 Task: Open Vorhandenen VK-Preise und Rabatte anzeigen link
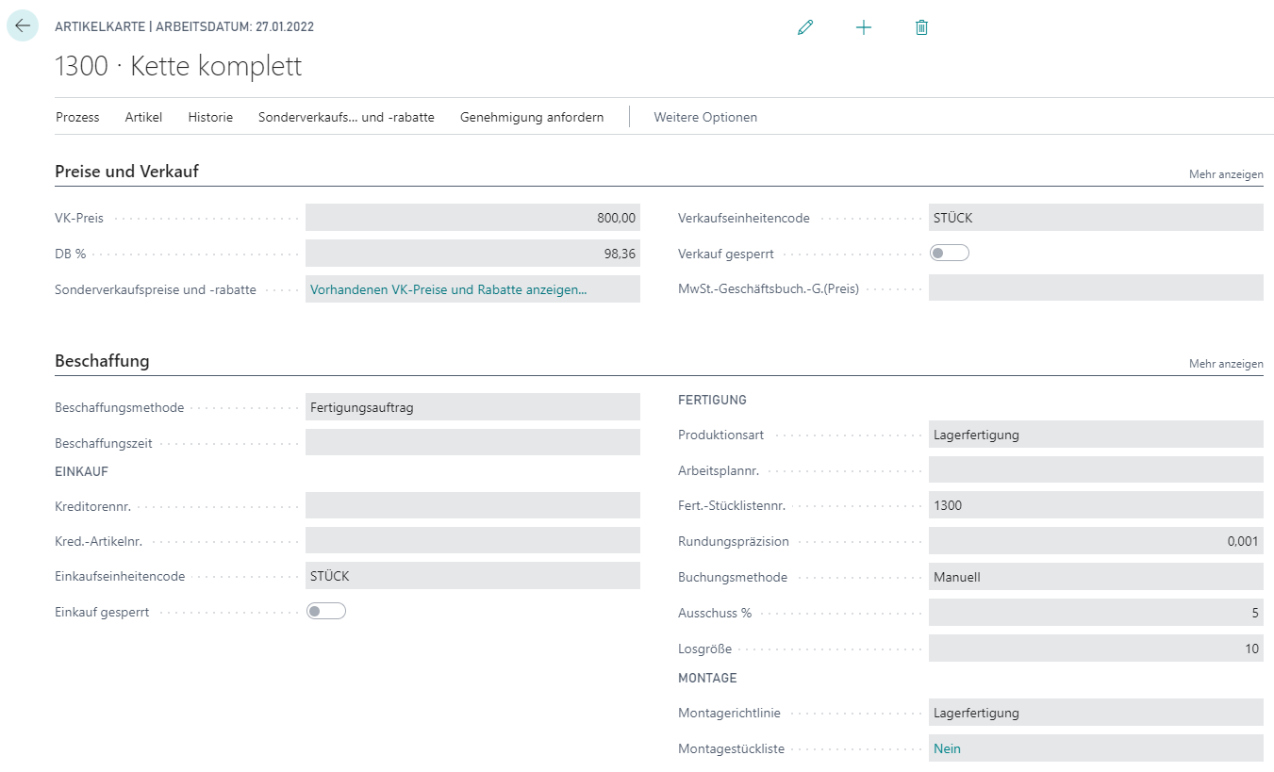[x=449, y=289]
